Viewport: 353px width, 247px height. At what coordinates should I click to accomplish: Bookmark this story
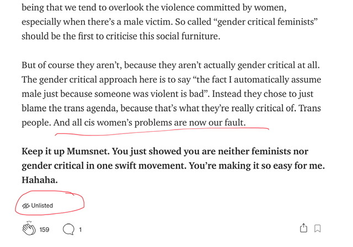tap(318, 229)
